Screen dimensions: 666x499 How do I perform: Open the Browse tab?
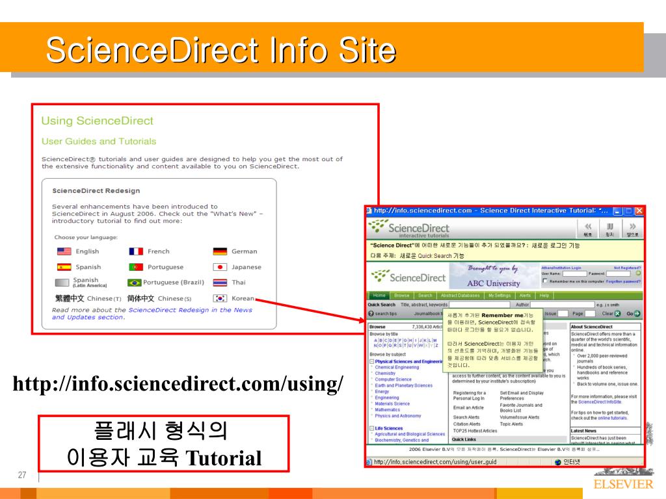(x=402, y=296)
